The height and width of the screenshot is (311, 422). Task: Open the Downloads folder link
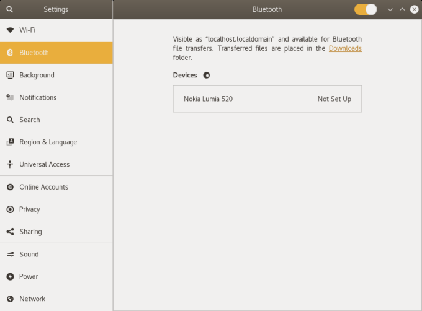pos(345,48)
